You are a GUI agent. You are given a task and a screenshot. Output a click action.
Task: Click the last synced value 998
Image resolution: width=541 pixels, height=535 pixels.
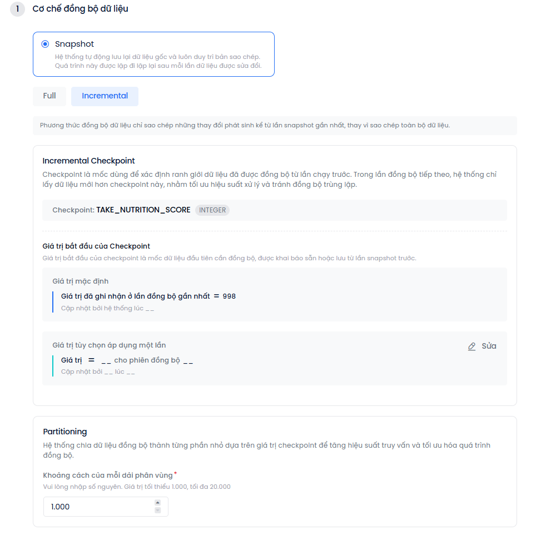pos(229,296)
